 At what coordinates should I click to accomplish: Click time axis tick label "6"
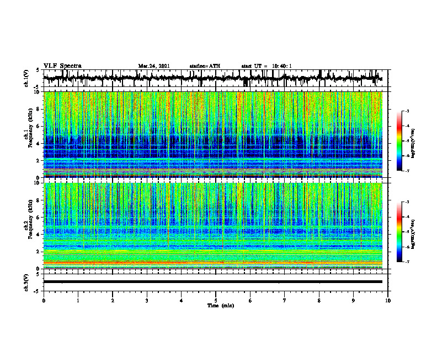tap(251, 301)
